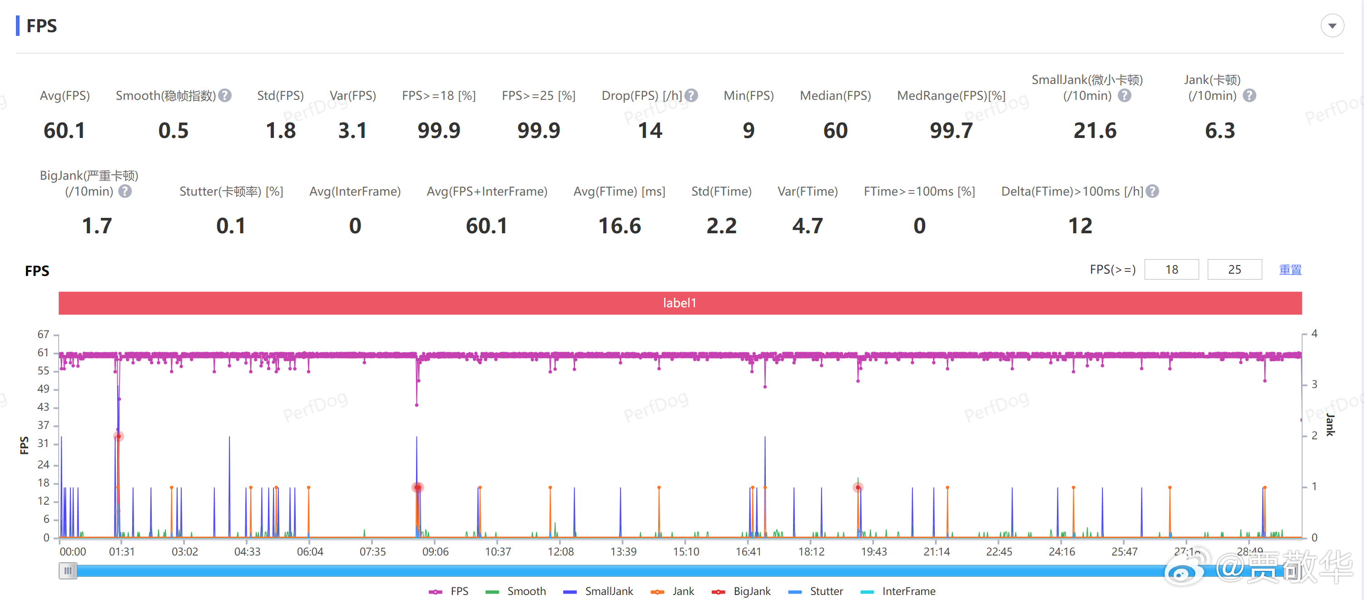
Task: Click the blue timeline range bar
Action: coord(680,570)
